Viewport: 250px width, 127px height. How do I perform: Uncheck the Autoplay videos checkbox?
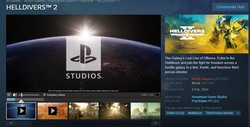click(x=45, y=95)
